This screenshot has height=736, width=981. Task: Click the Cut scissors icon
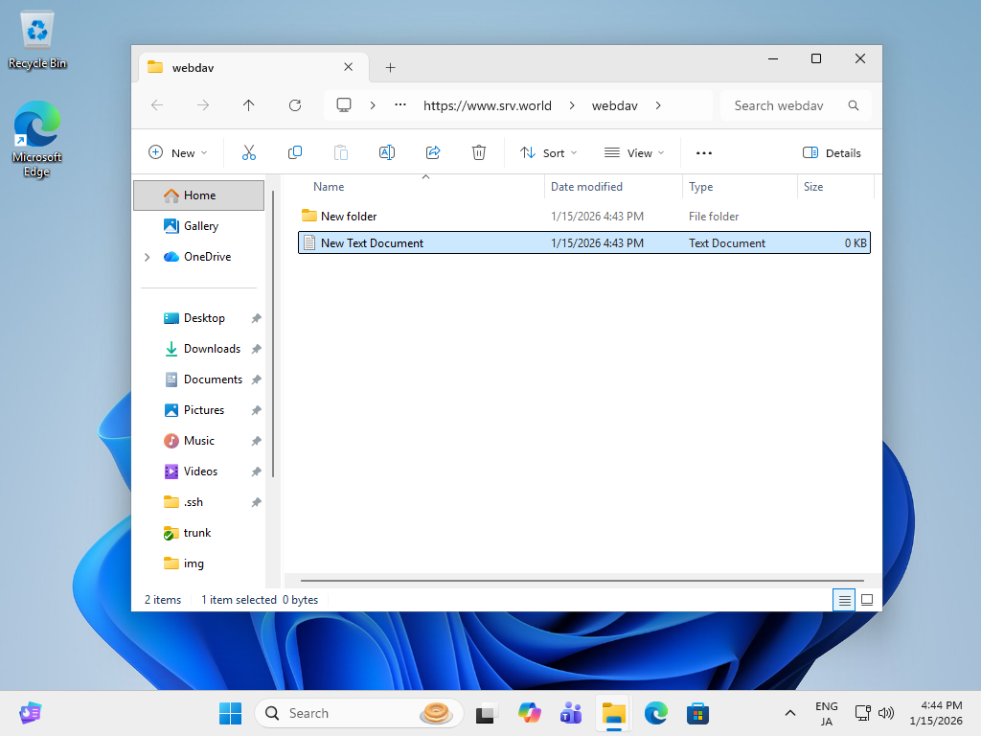249,152
